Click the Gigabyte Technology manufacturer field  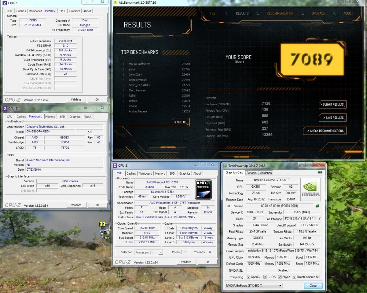64,127
